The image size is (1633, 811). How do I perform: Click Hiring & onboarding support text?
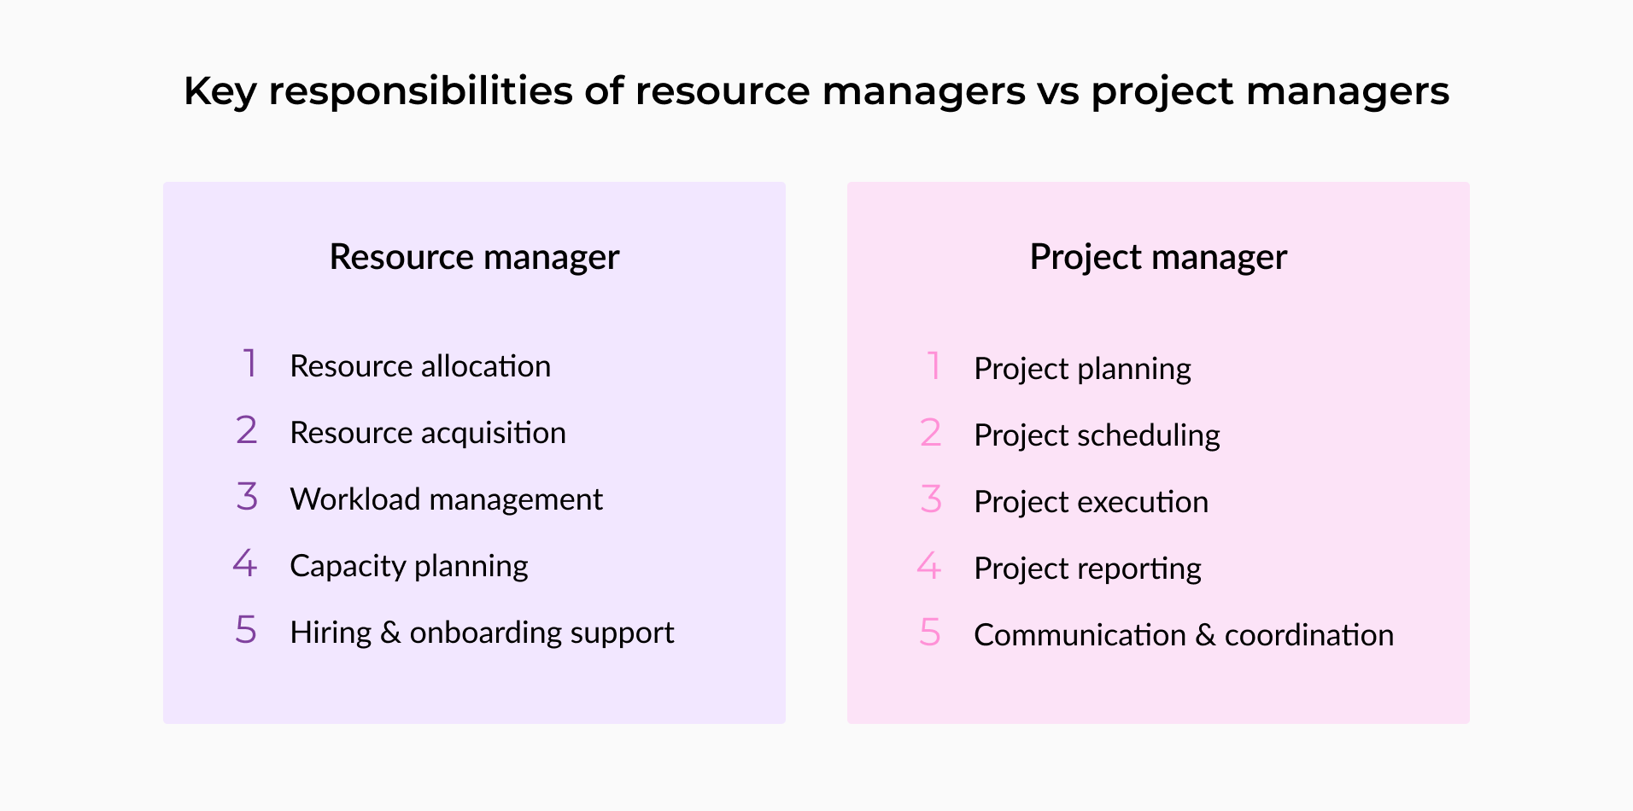483,633
